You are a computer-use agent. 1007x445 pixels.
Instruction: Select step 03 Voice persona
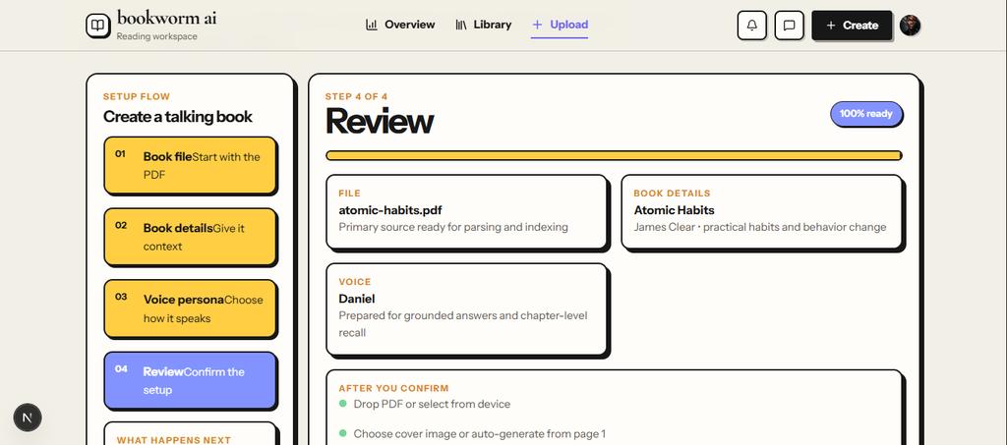[x=190, y=309]
